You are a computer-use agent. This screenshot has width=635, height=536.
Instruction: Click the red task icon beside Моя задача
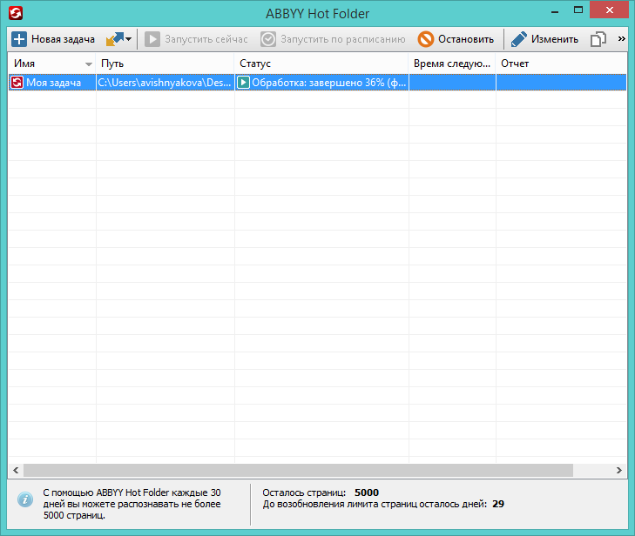tap(17, 83)
